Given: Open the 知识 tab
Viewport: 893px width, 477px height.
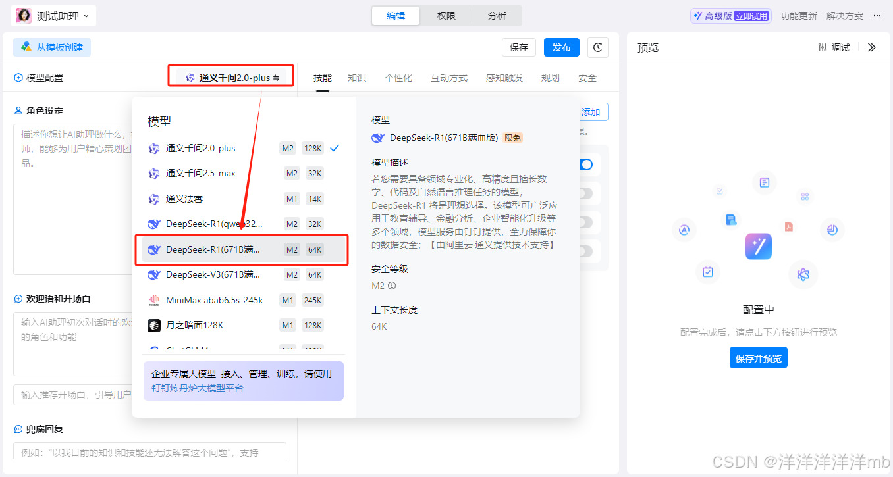Looking at the screenshot, I should click(357, 78).
